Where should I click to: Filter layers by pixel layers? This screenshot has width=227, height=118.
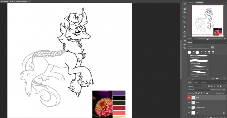[x=209, y=86]
